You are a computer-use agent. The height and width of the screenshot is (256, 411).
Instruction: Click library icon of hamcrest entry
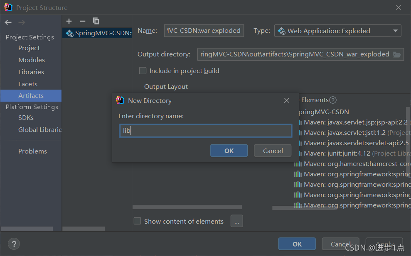(298, 164)
